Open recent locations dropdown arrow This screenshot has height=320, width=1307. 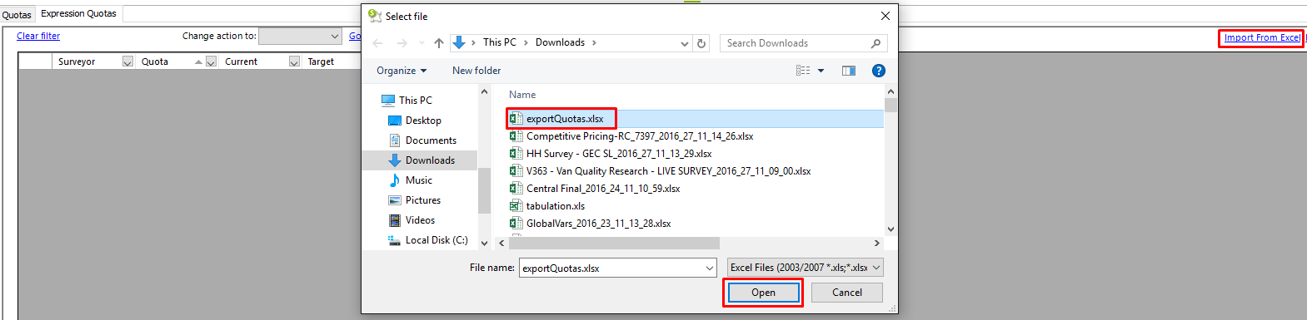click(422, 43)
